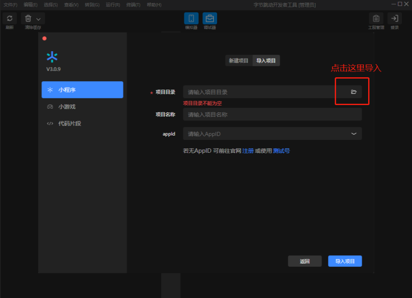Open the 编辑(E) menu
The width and height of the screenshot is (412, 298).
(31, 5)
